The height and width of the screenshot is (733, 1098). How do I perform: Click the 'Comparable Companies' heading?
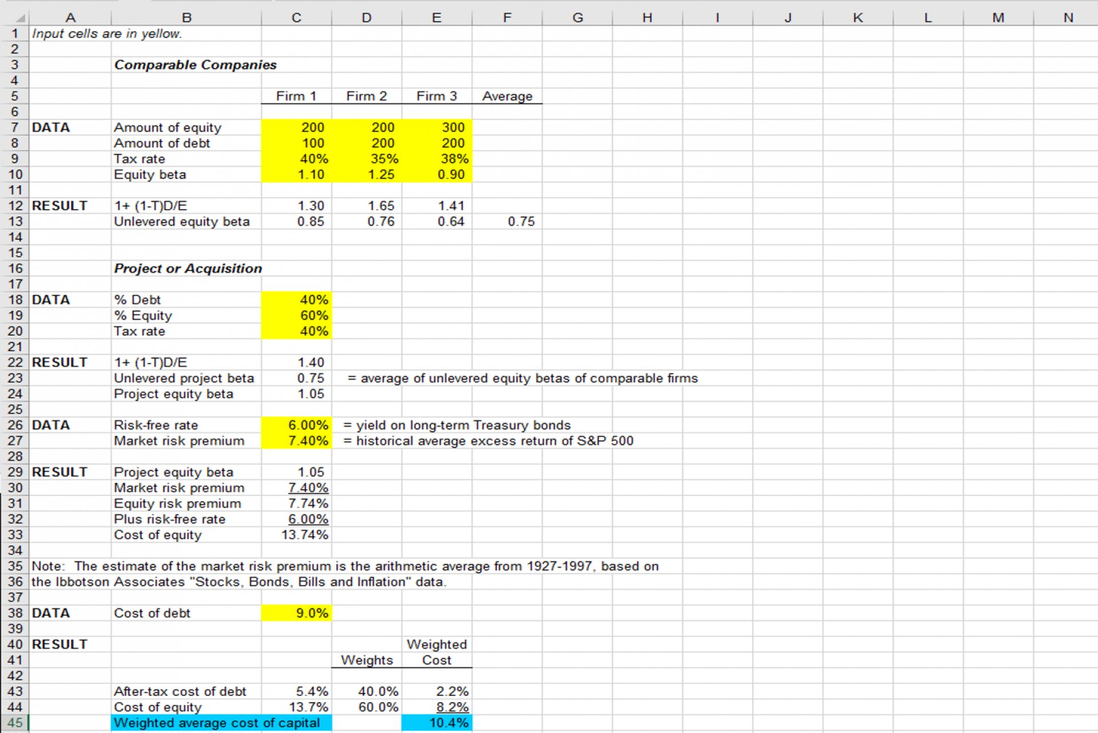coord(195,65)
